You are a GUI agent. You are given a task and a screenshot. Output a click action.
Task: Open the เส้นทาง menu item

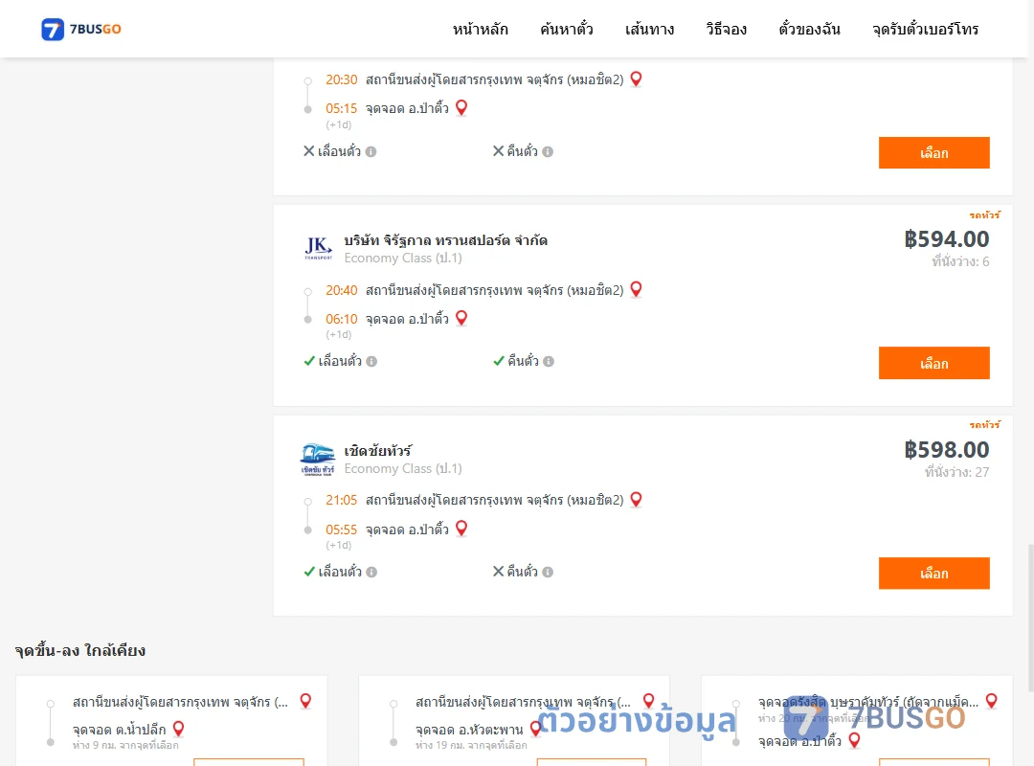tap(649, 29)
